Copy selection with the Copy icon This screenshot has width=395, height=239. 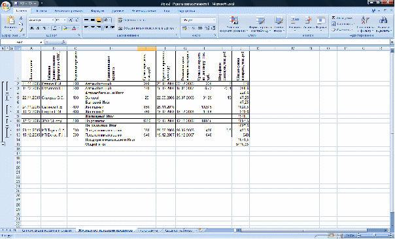tap(21, 24)
